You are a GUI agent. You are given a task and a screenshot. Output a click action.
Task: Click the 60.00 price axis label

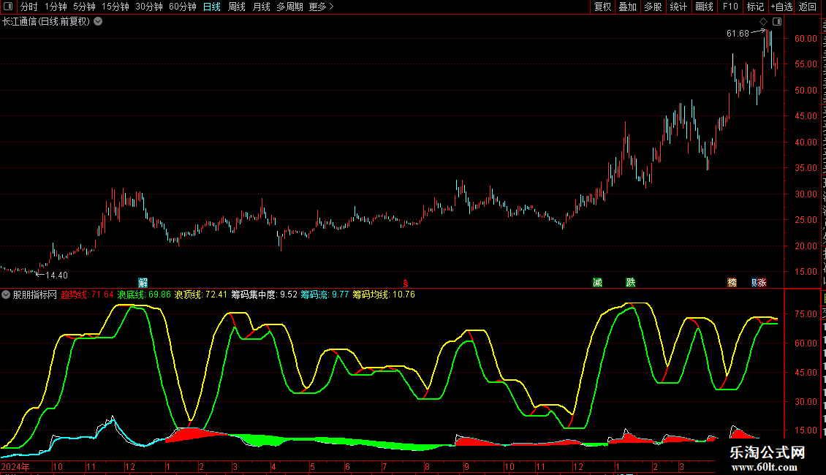click(806, 39)
